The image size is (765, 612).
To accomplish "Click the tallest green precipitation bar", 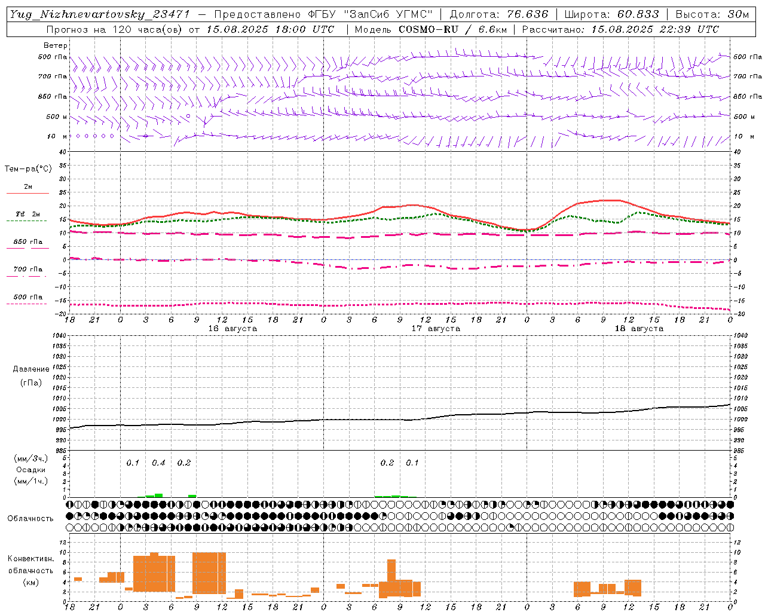I will click(158, 495).
